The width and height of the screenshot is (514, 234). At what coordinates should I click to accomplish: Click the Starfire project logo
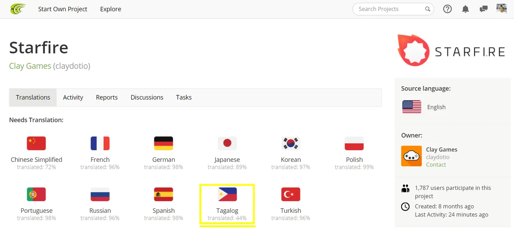[451, 50]
